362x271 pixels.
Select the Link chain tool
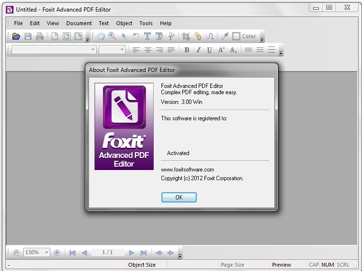(198, 36)
